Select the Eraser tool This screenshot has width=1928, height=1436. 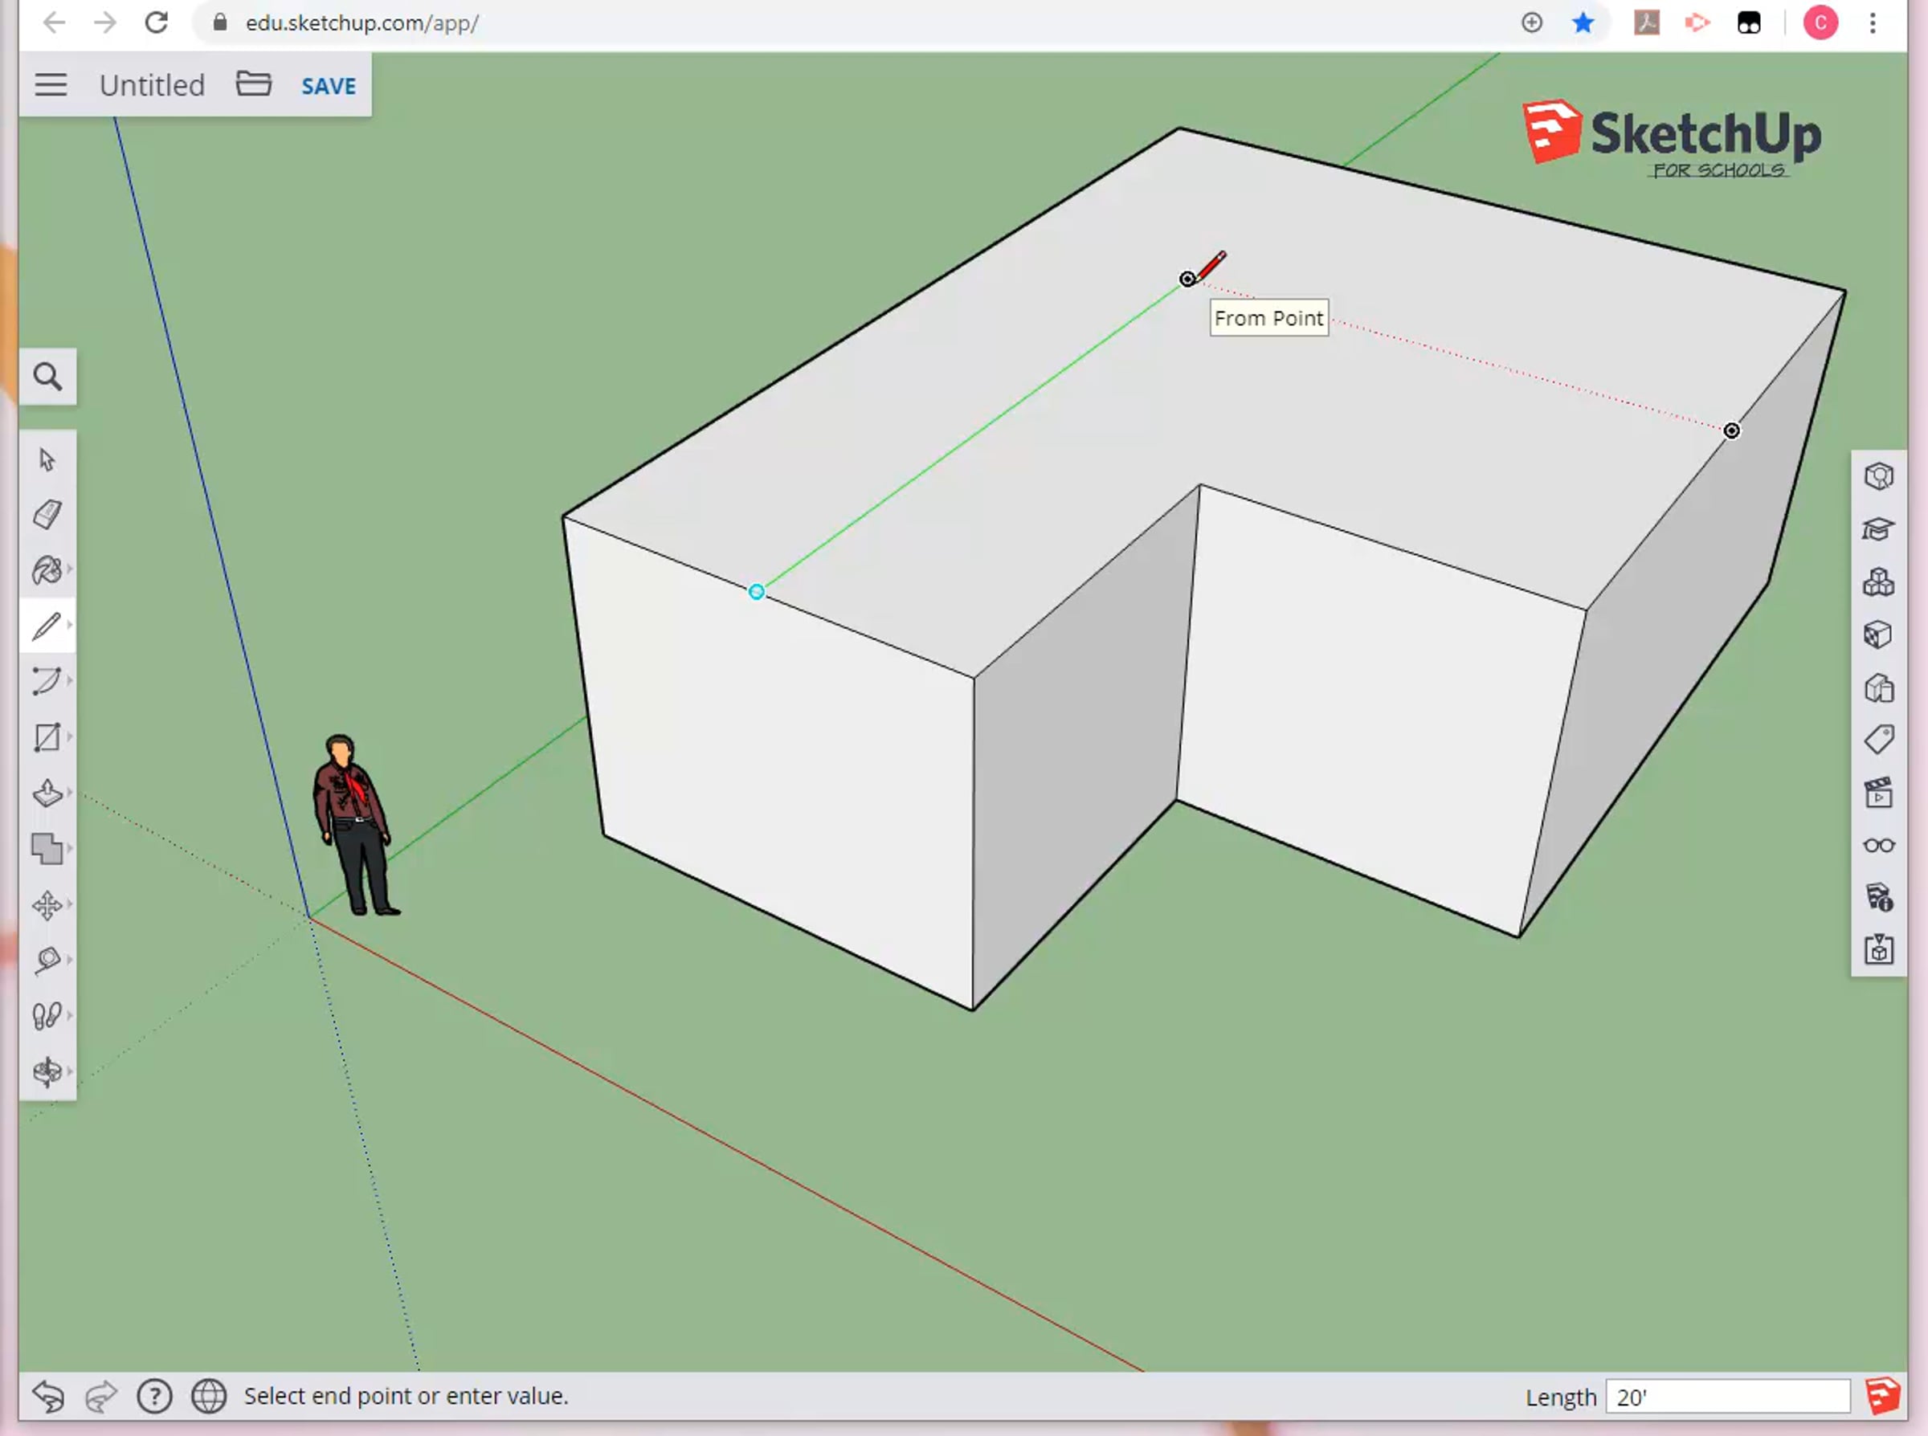[47, 515]
